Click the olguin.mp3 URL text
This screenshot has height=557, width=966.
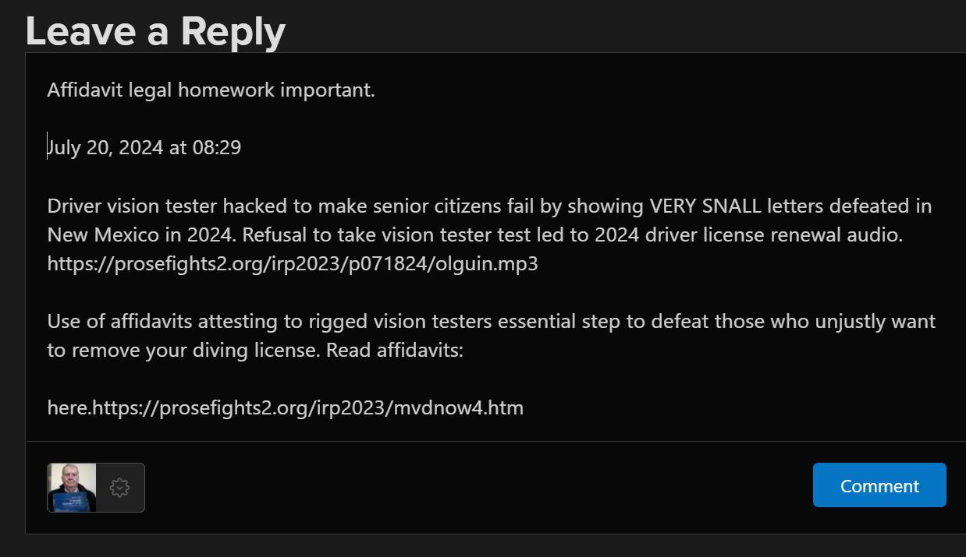[x=293, y=264]
